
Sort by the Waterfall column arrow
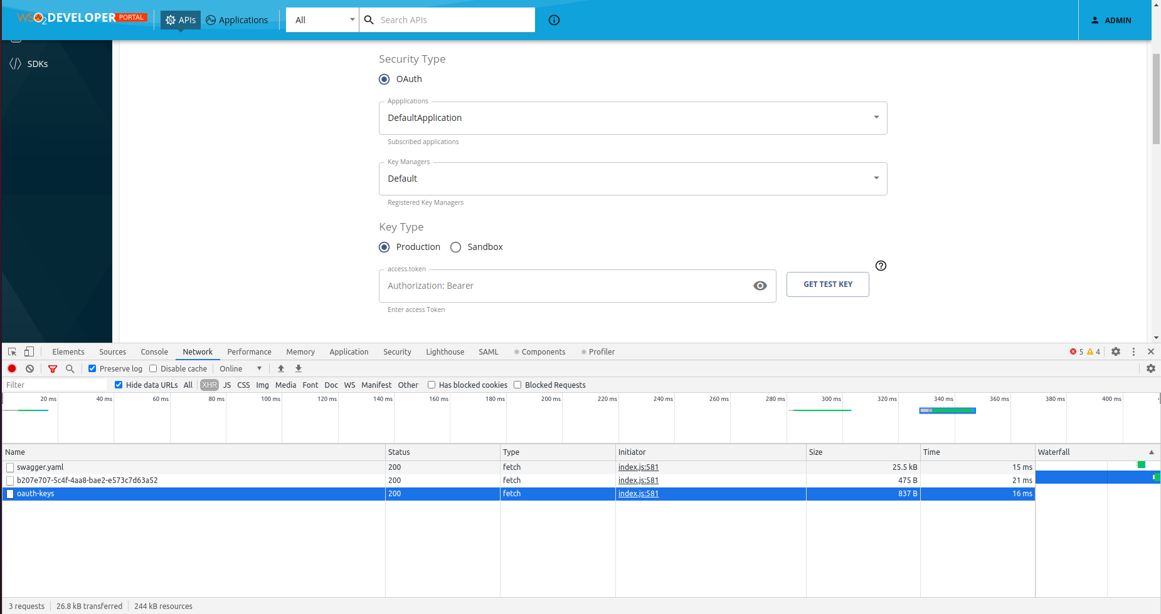1152,452
